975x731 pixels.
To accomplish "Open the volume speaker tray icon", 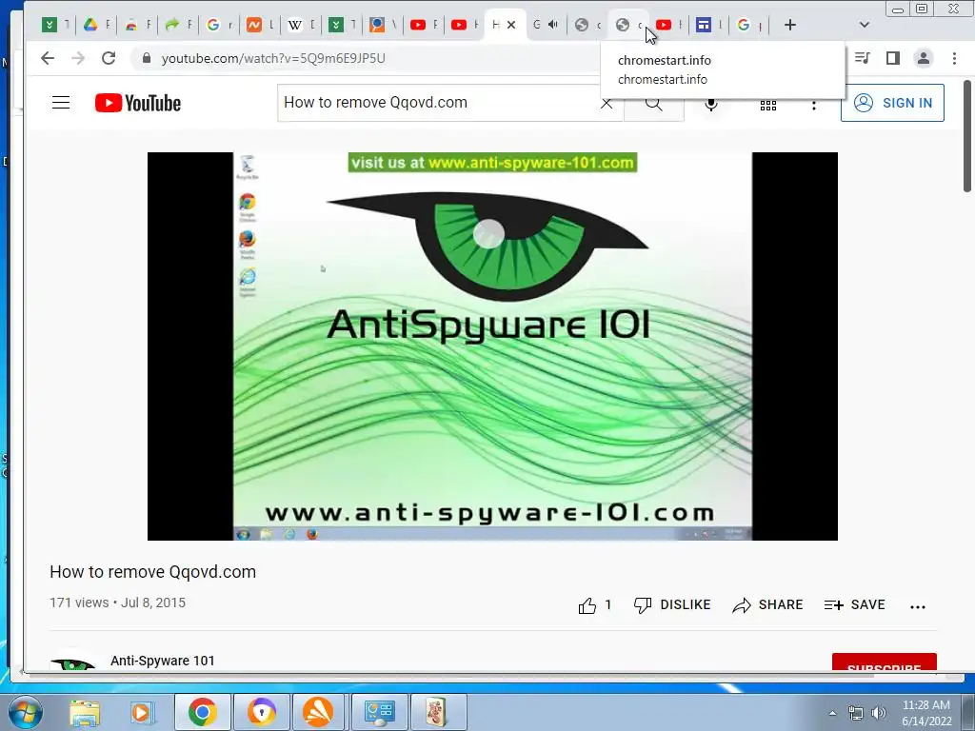I will pyautogui.click(x=879, y=713).
